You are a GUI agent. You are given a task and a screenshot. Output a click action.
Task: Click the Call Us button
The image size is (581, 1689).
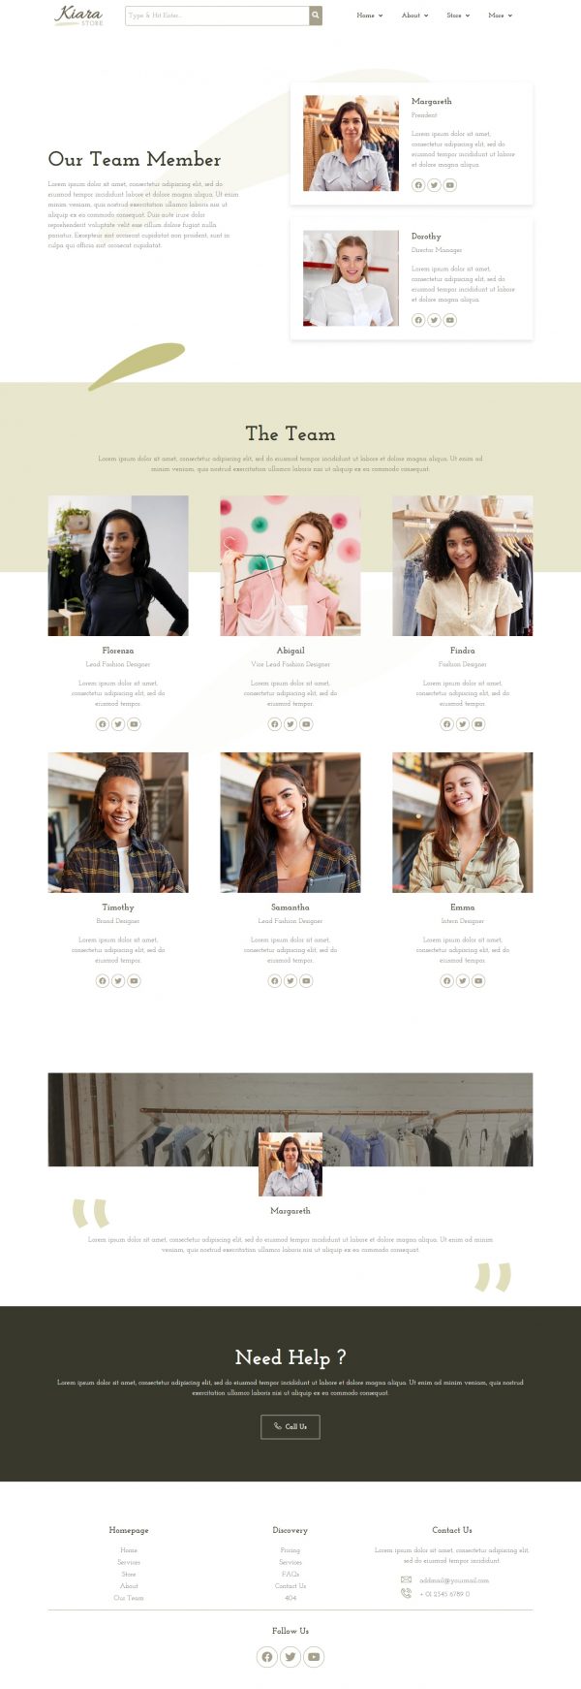pos(290,1426)
